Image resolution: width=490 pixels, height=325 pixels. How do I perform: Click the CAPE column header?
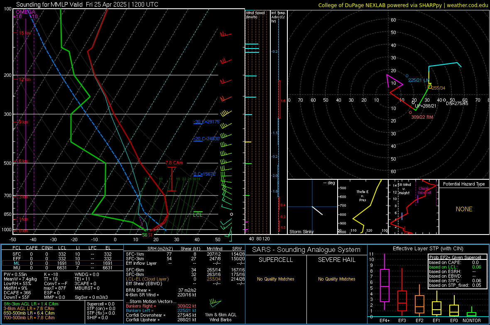click(32, 248)
